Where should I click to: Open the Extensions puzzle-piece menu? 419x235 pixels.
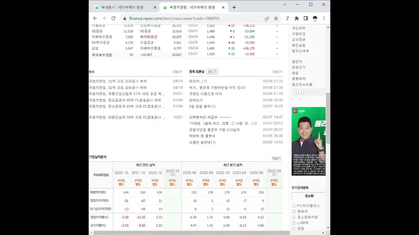pos(297,19)
